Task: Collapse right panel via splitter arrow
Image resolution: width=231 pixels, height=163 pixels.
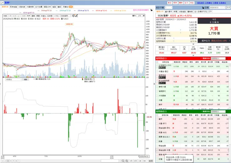Action: click(154, 84)
